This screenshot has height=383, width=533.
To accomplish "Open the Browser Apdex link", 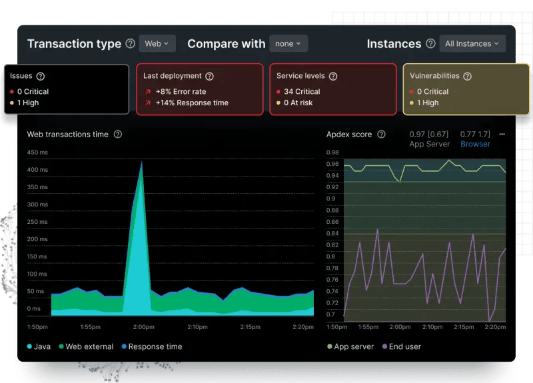I will (475, 144).
